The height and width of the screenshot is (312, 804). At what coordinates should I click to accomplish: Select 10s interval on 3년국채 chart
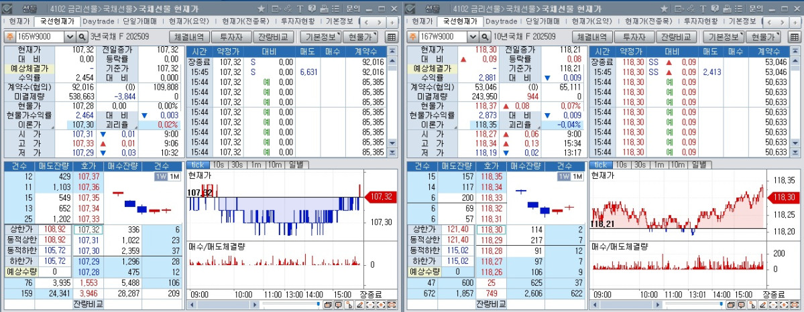218,165
